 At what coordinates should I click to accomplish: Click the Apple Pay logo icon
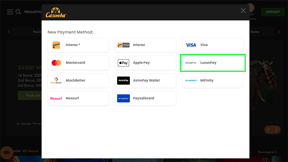(124, 63)
